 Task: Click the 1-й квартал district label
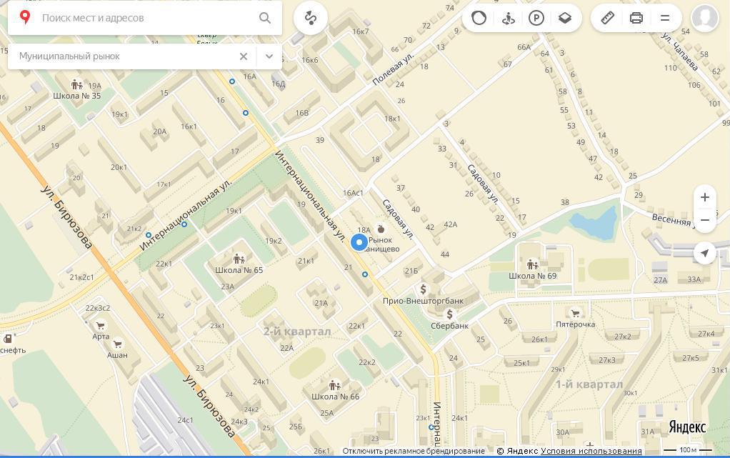(589, 384)
